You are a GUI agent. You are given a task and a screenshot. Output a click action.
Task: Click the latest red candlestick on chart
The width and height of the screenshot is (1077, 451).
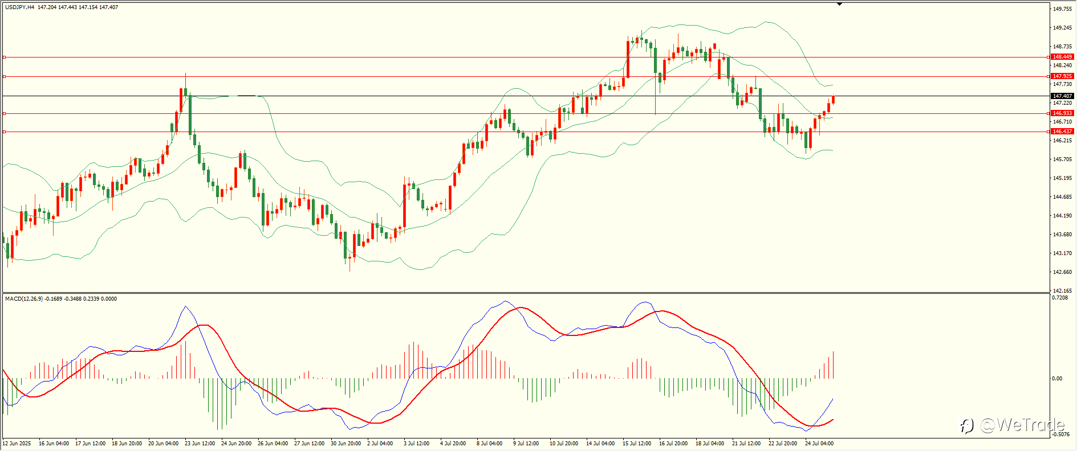[834, 100]
